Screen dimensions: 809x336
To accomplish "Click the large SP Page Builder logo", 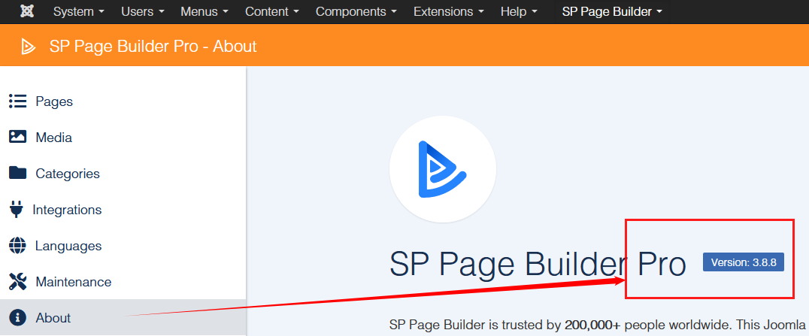I will (443, 169).
